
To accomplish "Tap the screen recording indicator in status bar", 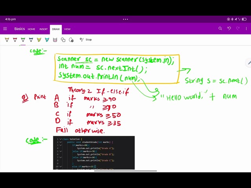I will click(x=228, y=19).
